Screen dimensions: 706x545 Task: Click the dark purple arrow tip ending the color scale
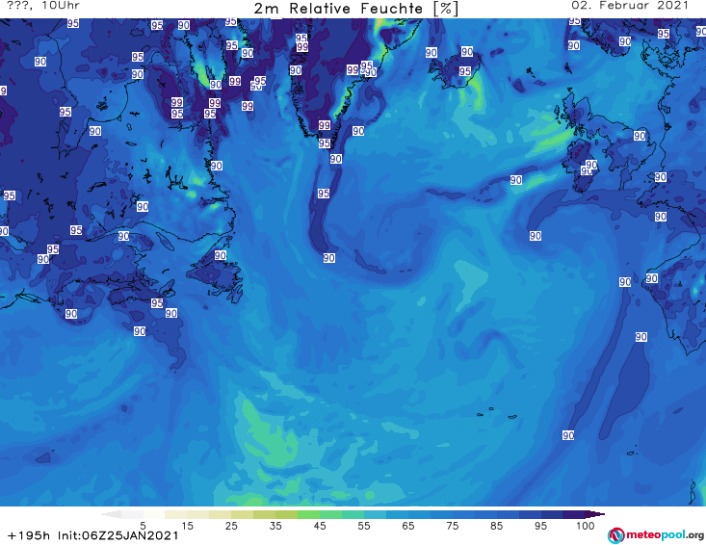tap(596, 514)
